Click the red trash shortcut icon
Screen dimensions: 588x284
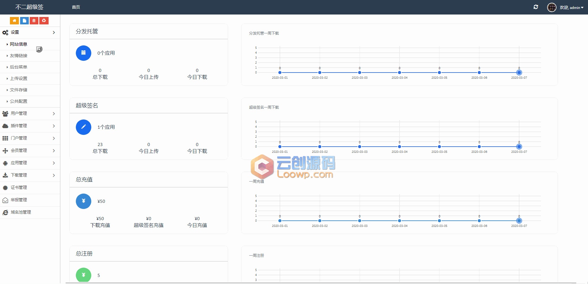pos(34,21)
